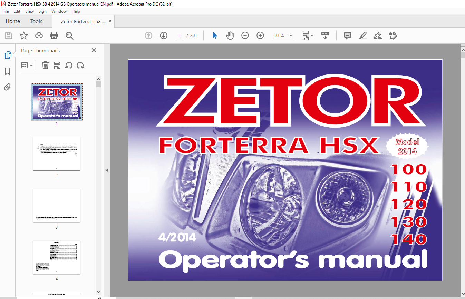Open the File menu
Viewport: 465px width, 299px height.
pos(6,11)
